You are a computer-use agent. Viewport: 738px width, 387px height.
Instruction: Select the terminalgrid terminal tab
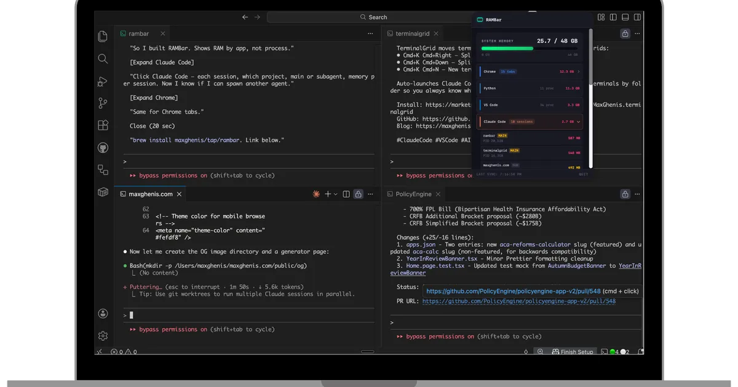(x=412, y=34)
